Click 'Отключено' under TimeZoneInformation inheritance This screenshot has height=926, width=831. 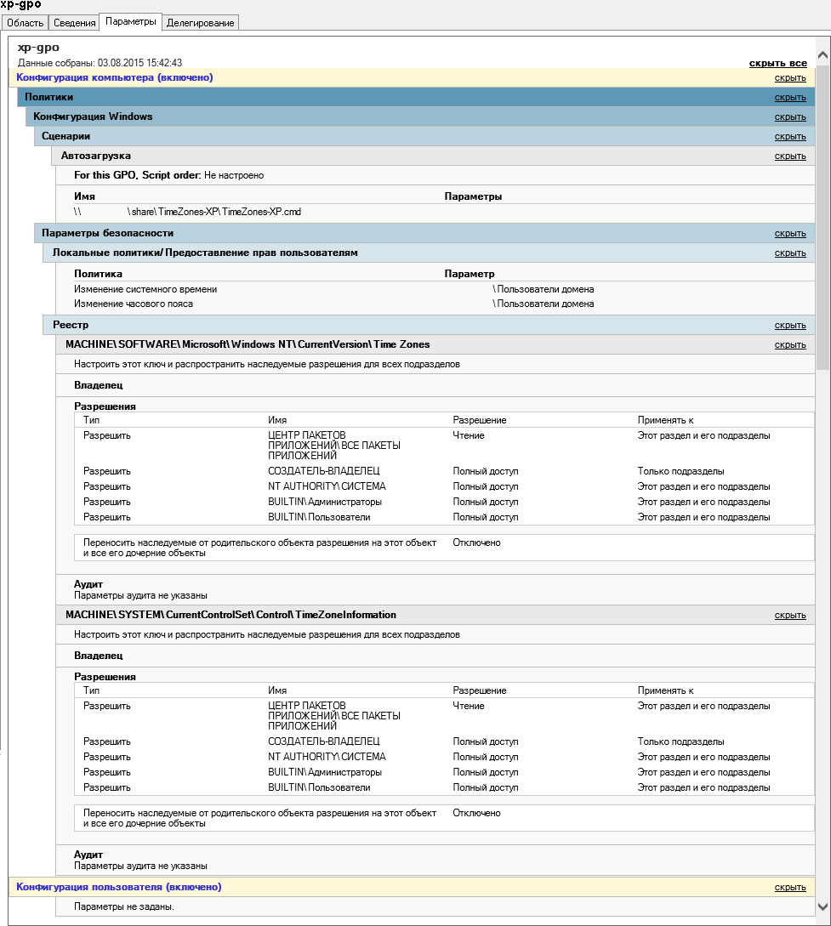(476, 813)
